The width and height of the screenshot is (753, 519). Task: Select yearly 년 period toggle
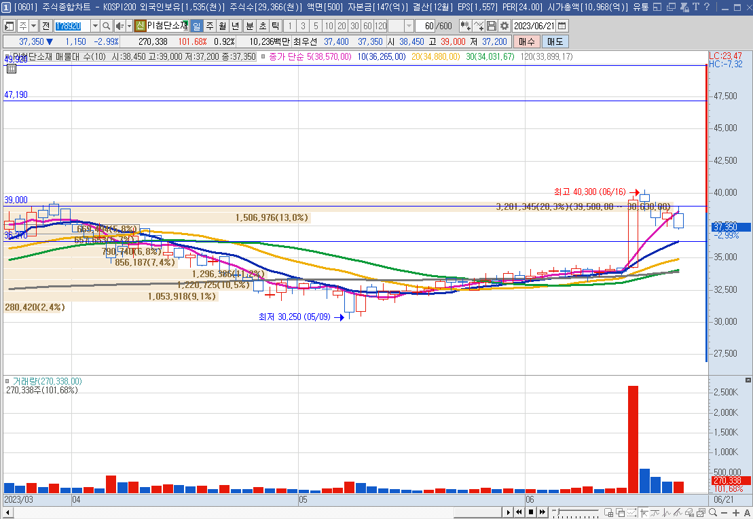(236, 26)
